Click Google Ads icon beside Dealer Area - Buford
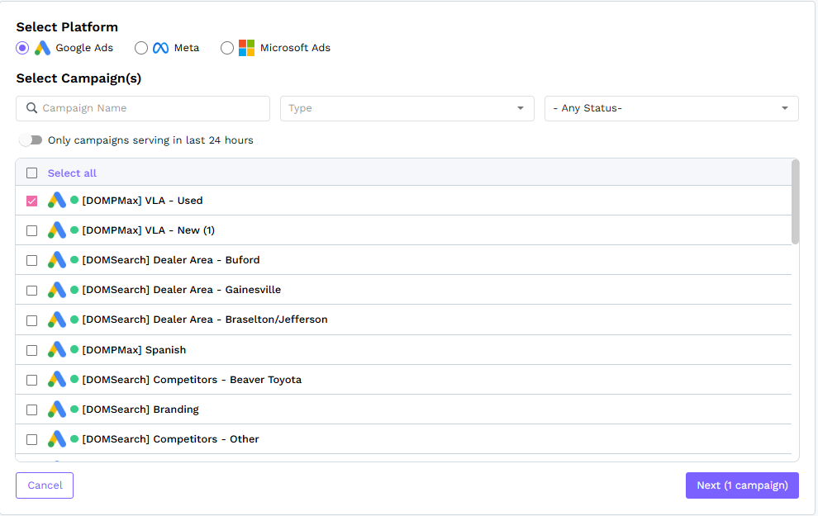This screenshot has height=516, width=818. [56, 260]
